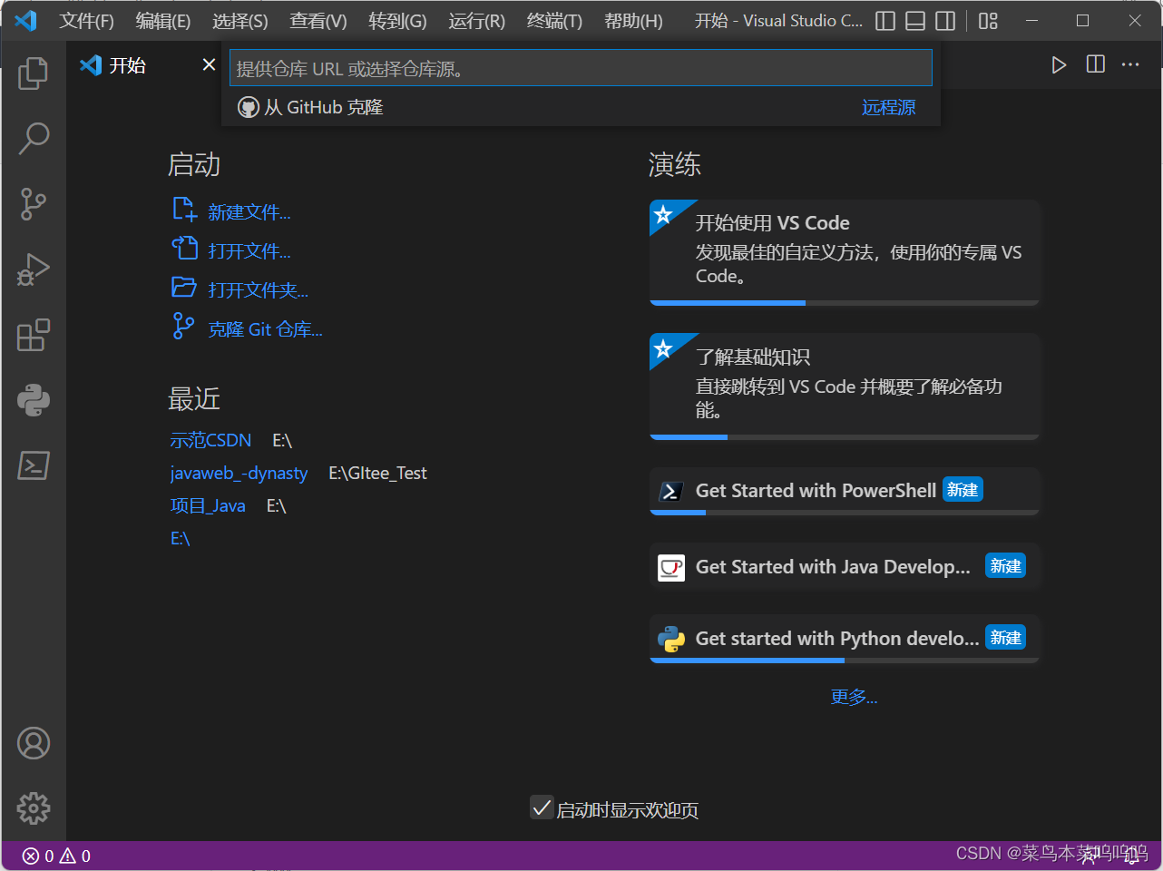The width and height of the screenshot is (1163, 871).
Task: Open the 运行(R) menu
Action: pos(476,21)
